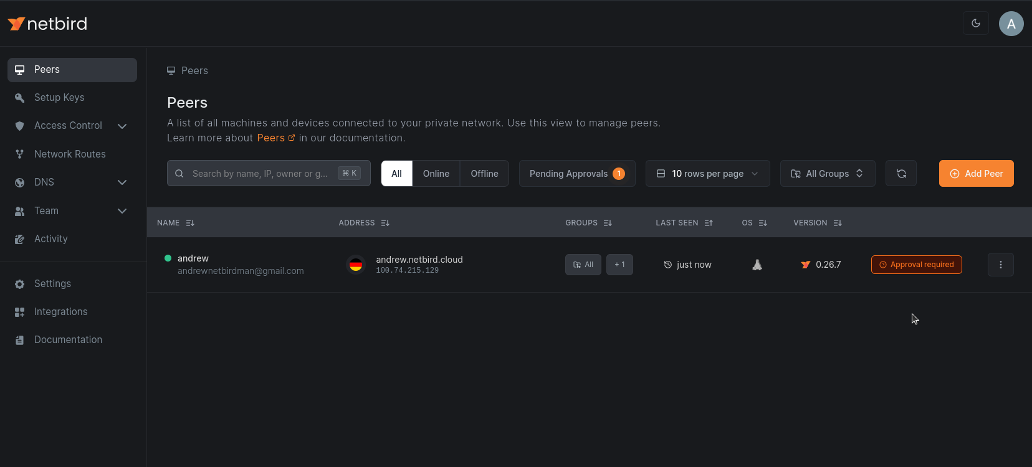Open the user avatar menu

1011,24
